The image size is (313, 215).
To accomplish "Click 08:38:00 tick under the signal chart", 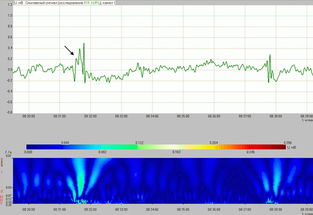I will point(275,116).
